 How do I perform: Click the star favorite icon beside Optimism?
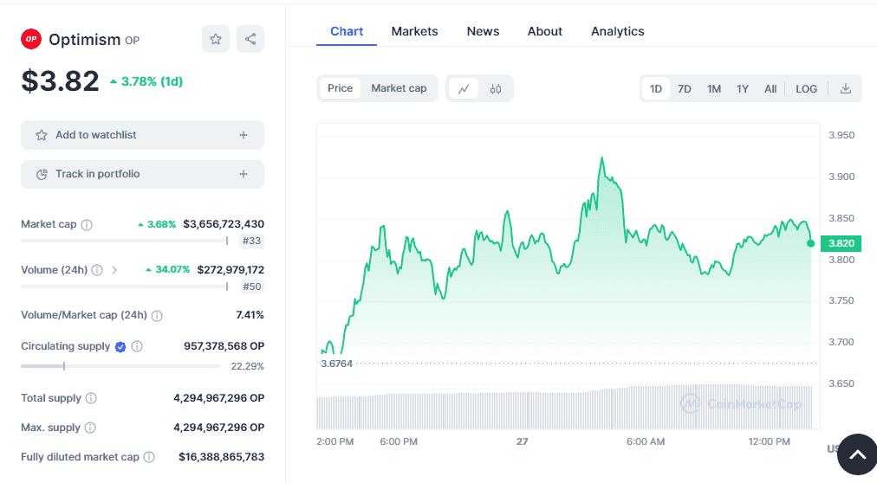(215, 39)
